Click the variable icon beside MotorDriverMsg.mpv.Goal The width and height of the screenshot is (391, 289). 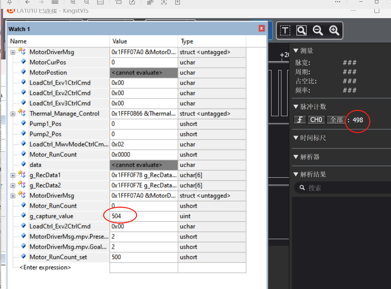(24, 246)
